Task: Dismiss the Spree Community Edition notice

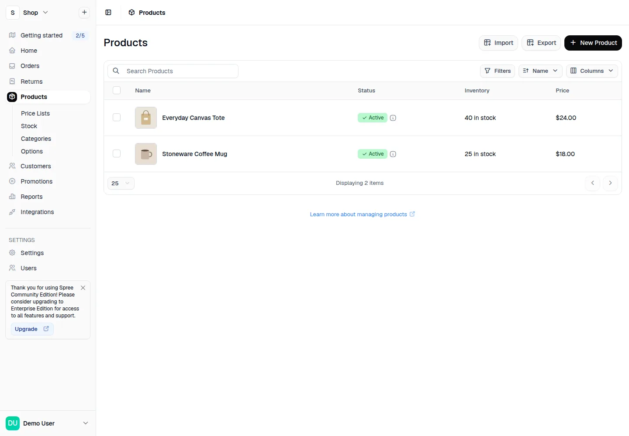Action: click(x=83, y=288)
